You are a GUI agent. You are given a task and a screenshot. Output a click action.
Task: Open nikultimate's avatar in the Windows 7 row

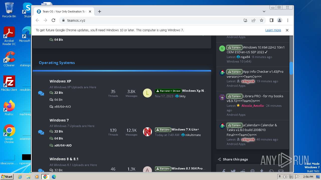(147, 132)
